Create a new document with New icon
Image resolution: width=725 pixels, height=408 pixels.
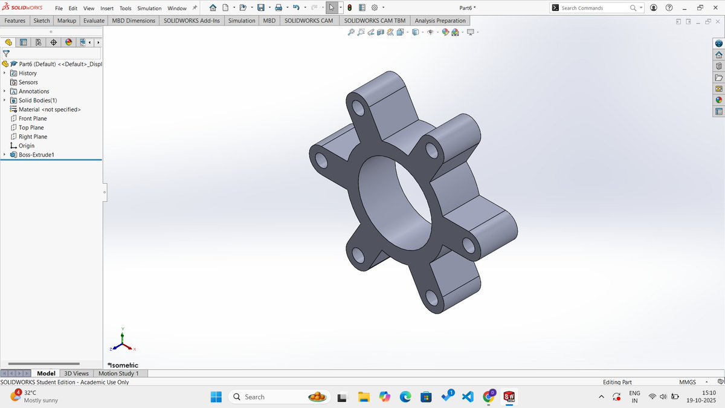pos(225,8)
